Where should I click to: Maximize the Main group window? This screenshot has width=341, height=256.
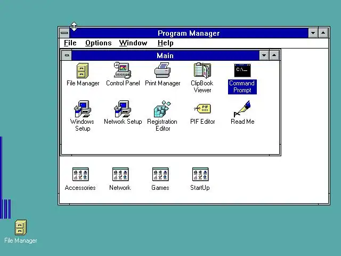(x=274, y=55)
